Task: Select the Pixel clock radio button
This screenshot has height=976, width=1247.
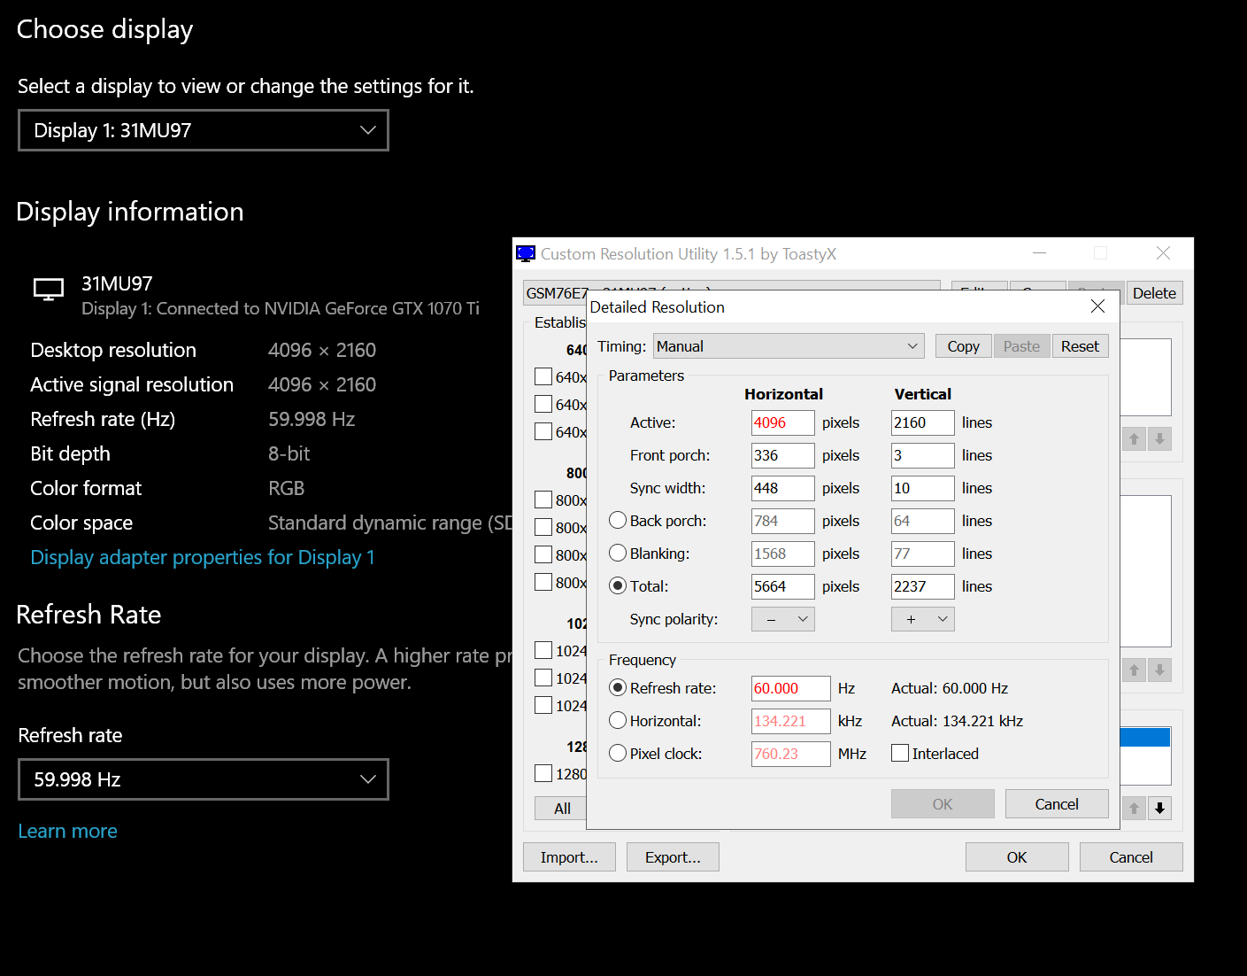Action: coord(618,754)
